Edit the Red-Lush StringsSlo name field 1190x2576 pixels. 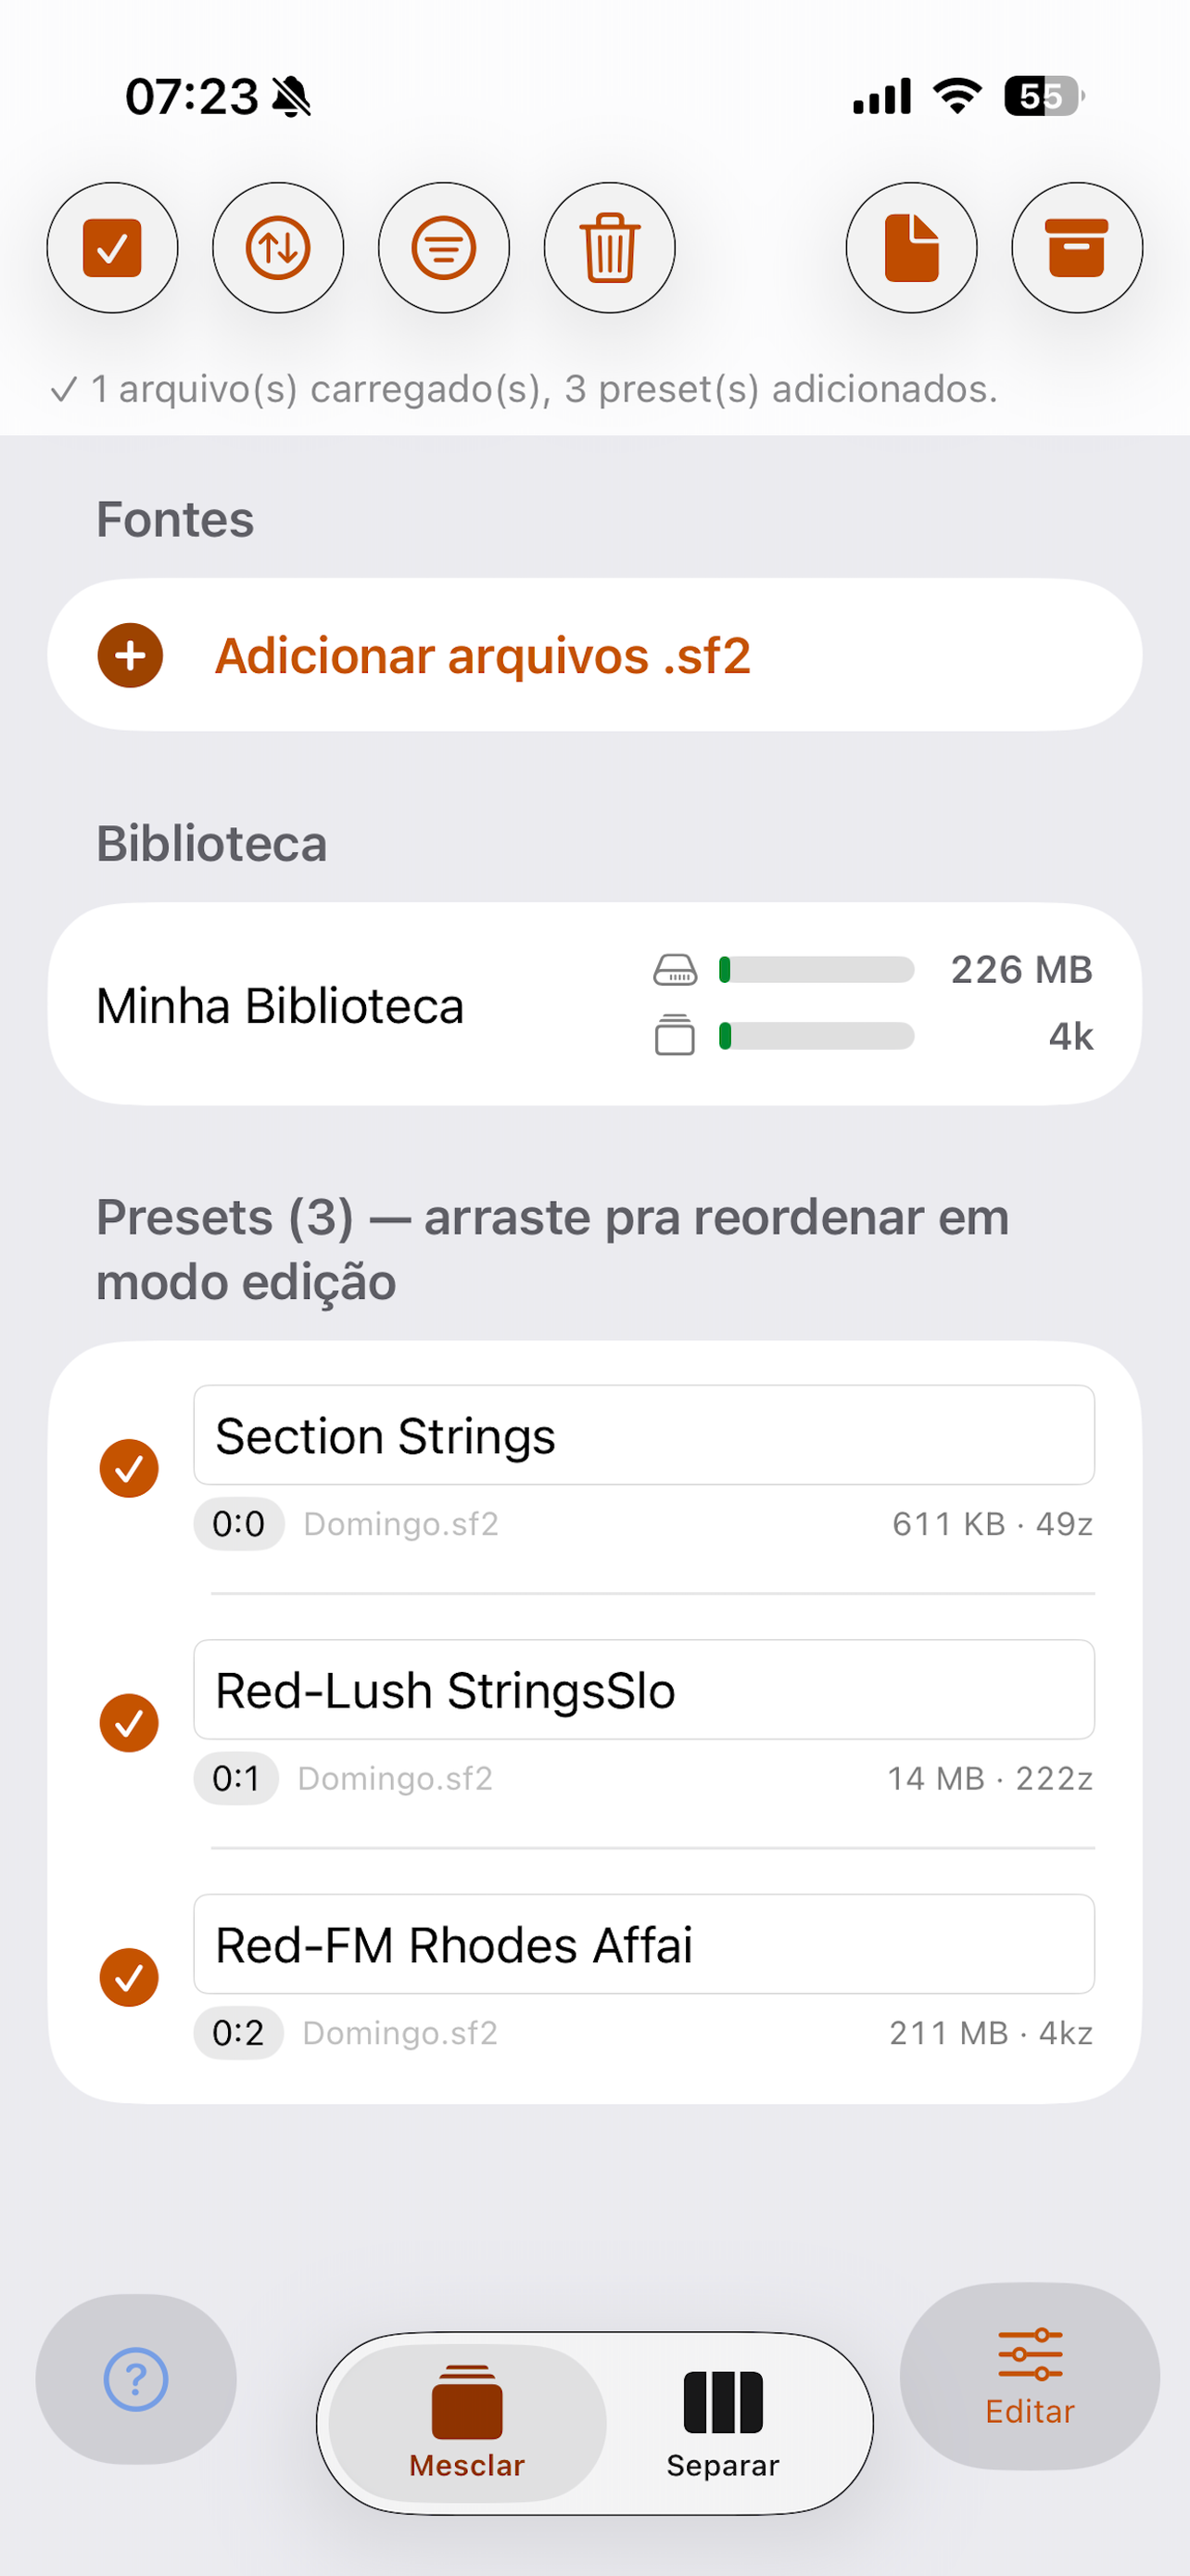click(x=643, y=1690)
